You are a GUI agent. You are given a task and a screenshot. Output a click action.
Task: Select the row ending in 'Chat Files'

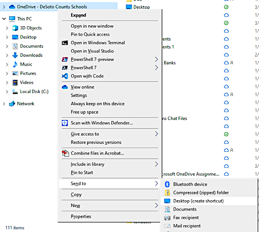[175, 118]
